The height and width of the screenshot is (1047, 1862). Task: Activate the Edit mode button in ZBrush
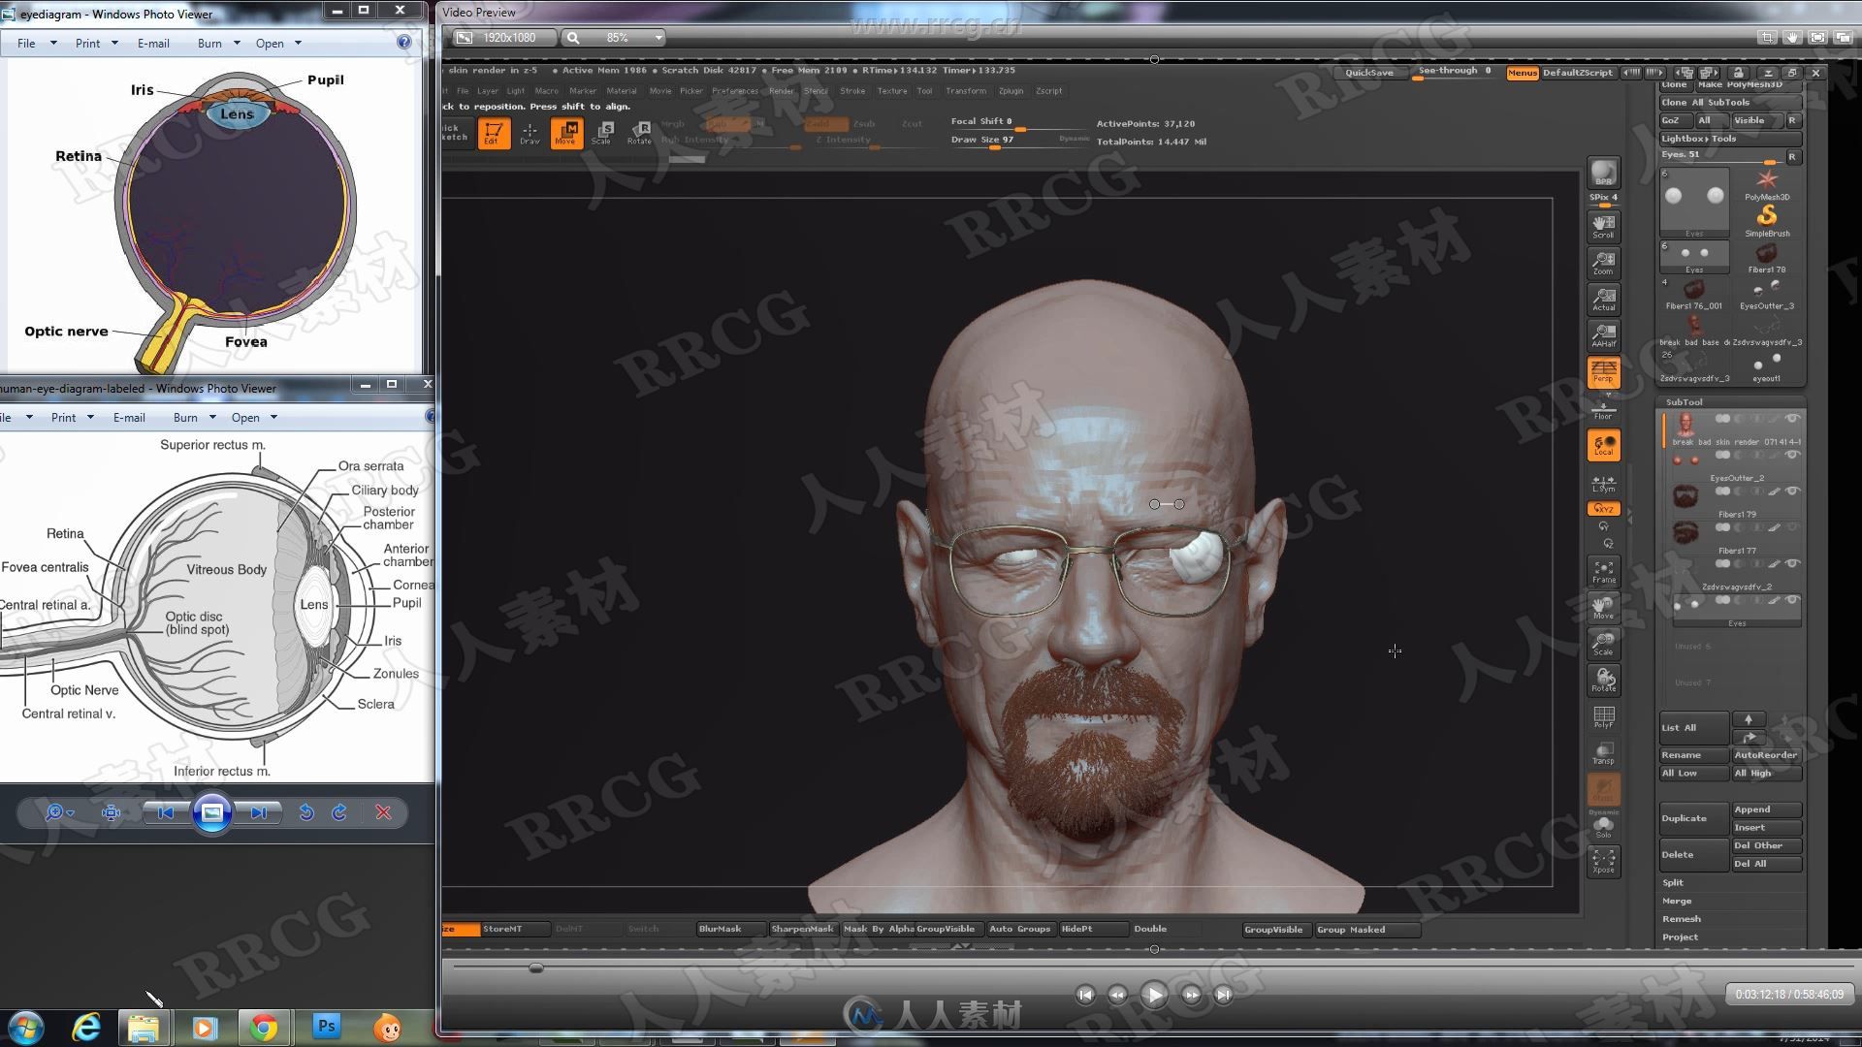(493, 133)
